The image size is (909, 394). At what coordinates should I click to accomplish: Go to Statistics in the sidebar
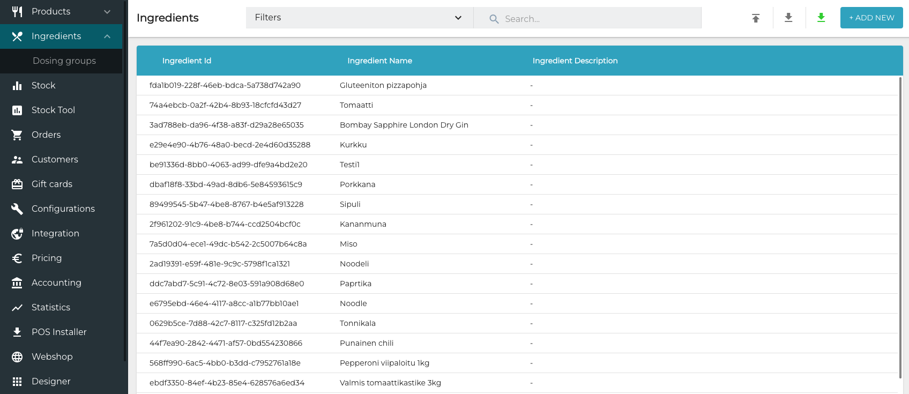[51, 308]
